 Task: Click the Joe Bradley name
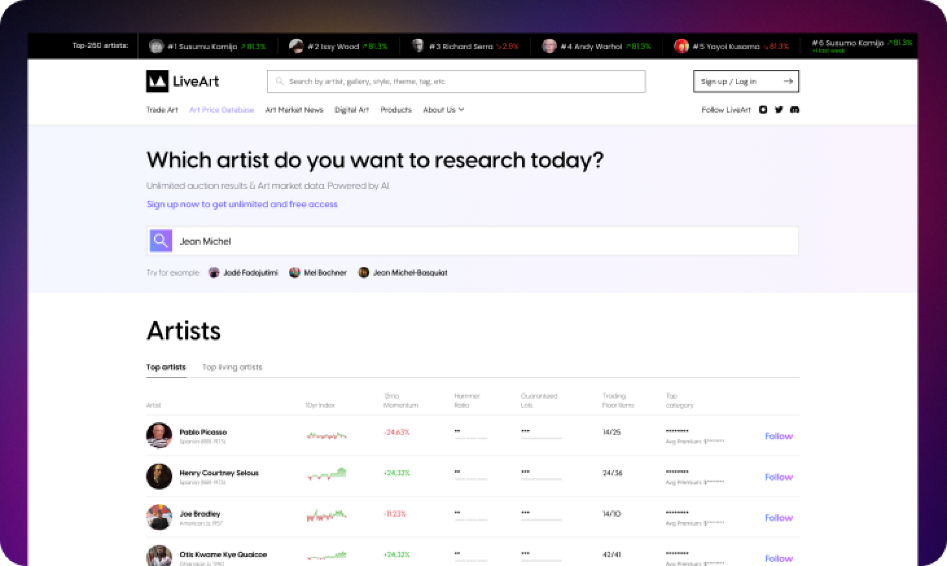[x=200, y=514]
